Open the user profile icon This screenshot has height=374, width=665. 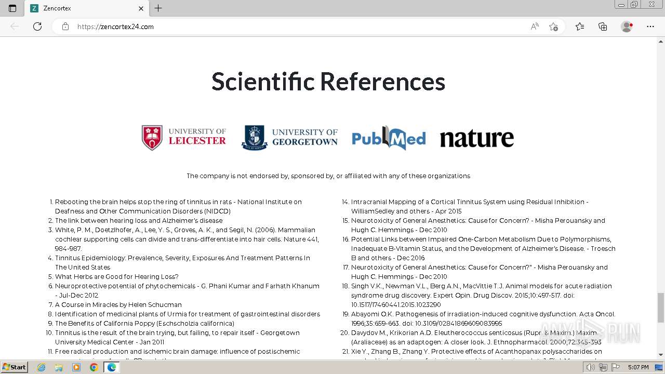627,26
